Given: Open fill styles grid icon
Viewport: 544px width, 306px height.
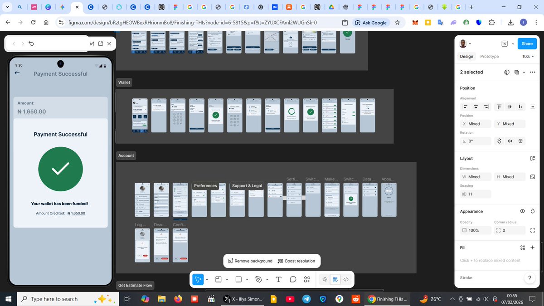Looking at the screenshot, I should click(522, 248).
